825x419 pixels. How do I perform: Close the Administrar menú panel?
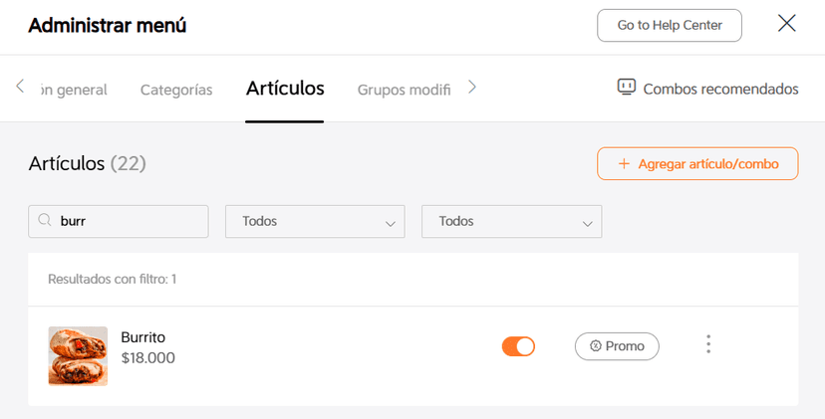click(x=787, y=24)
